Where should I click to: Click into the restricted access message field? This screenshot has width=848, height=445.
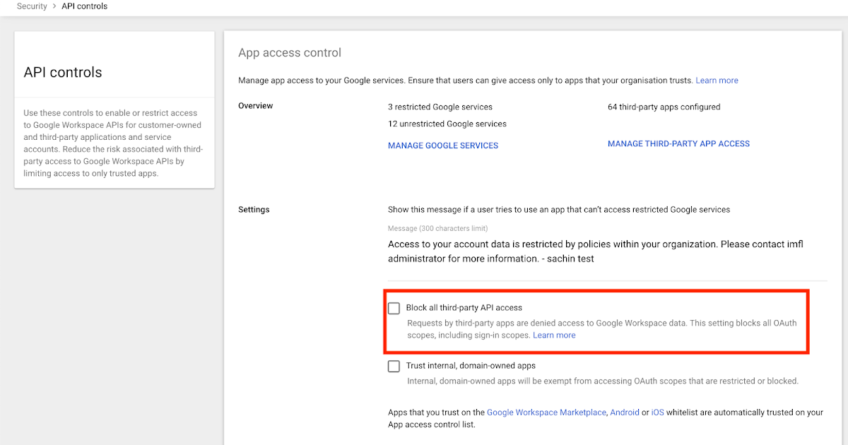pos(595,251)
